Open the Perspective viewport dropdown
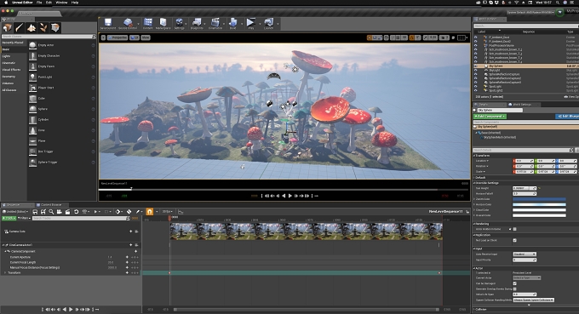The image size is (579, 314). [118, 37]
